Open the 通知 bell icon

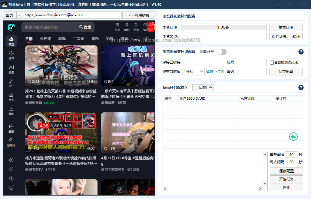pos(136,27)
